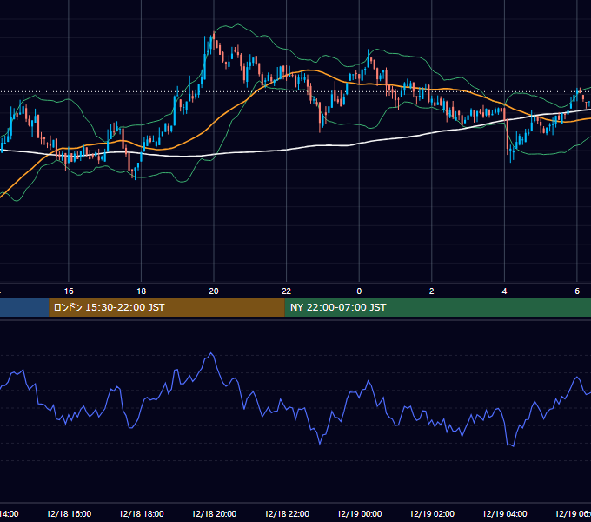
Task: Click the 2 hour axis label
Action: [432, 291]
